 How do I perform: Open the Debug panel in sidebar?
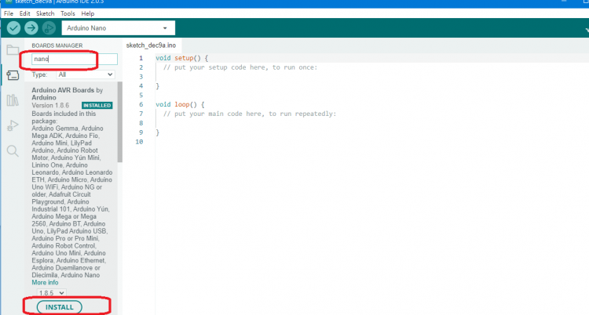pyautogui.click(x=12, y=125)
